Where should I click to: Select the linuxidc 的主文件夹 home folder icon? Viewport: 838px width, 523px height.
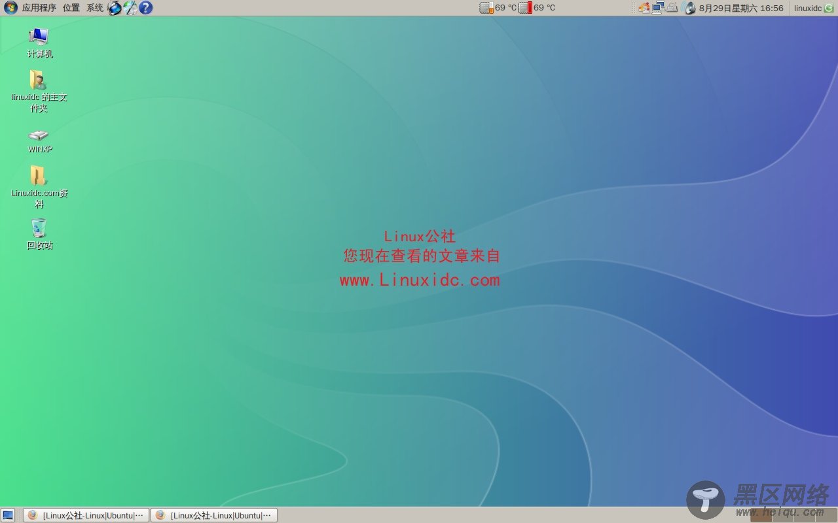39,92
